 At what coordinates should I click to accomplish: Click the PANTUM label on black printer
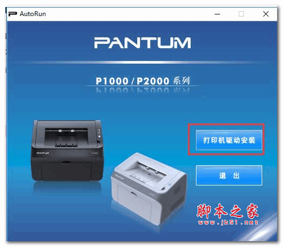(43, 153)
